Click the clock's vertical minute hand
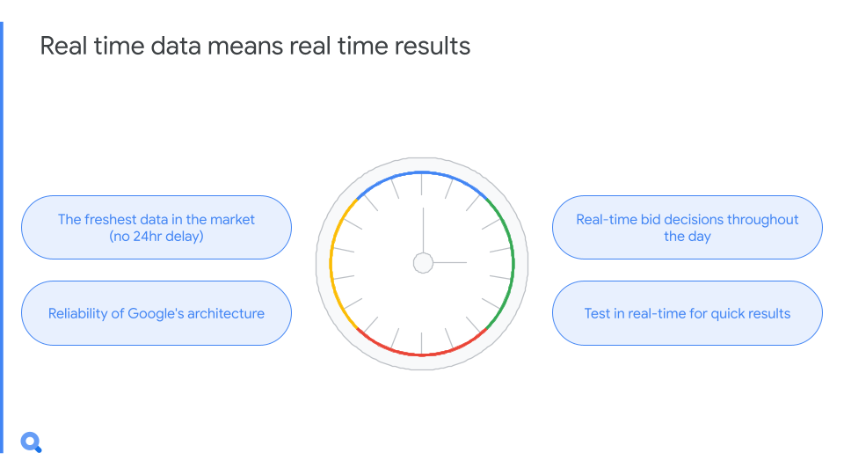844x475 pixels. 423,230
